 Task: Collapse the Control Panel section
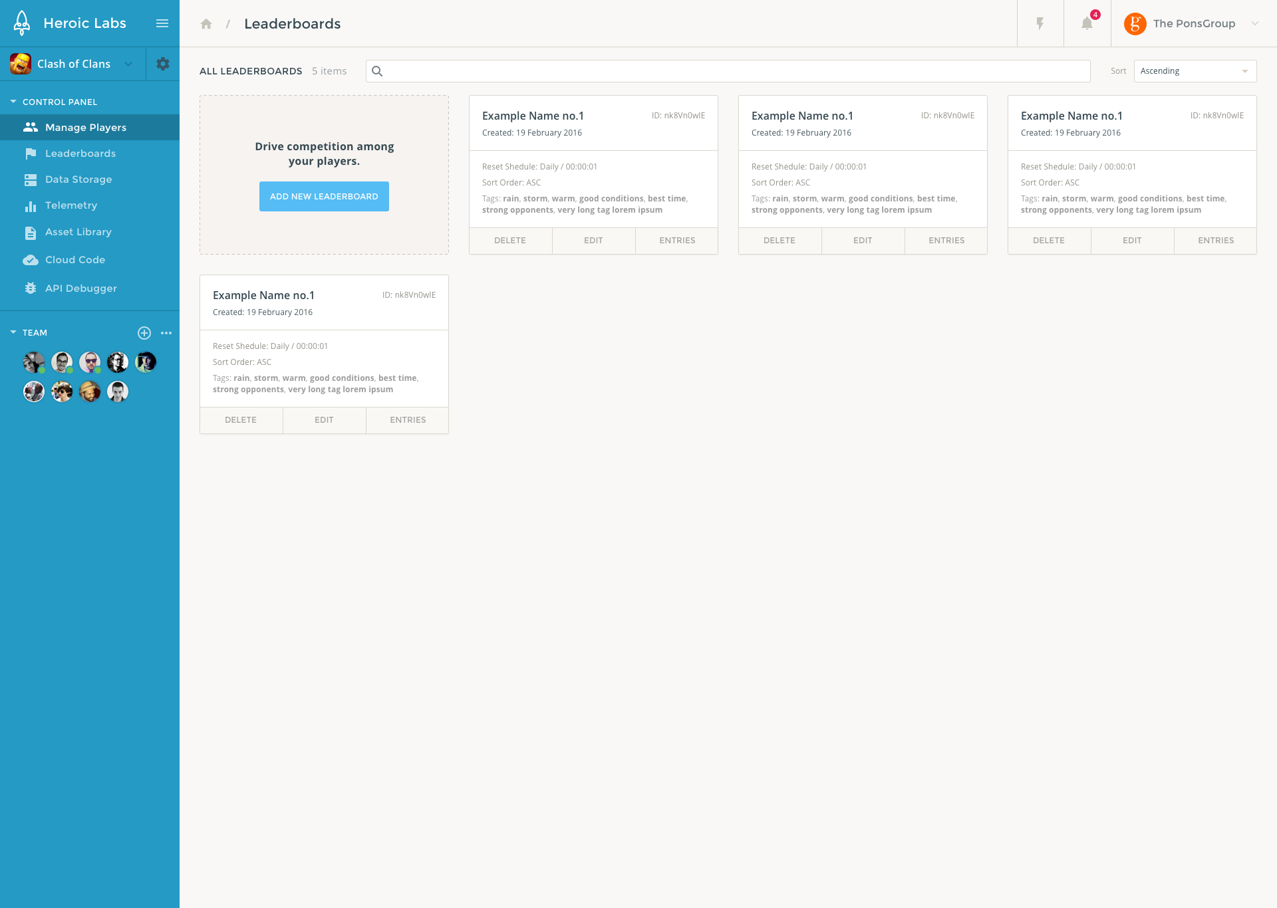tap(13, 102)
